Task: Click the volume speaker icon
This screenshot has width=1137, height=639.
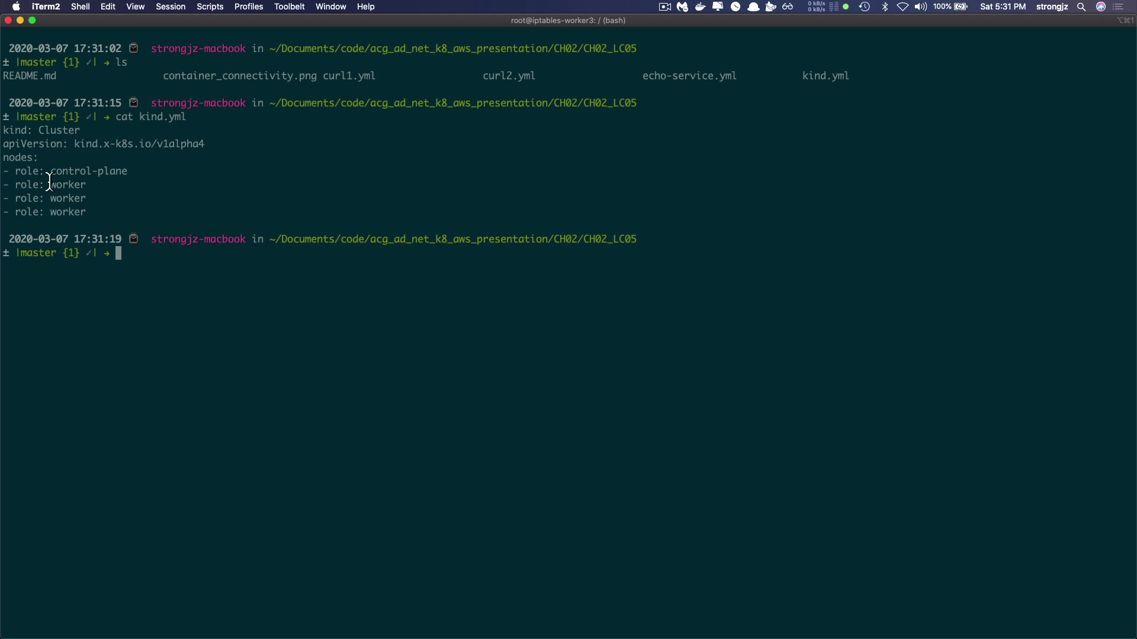Action: [920, 7]
